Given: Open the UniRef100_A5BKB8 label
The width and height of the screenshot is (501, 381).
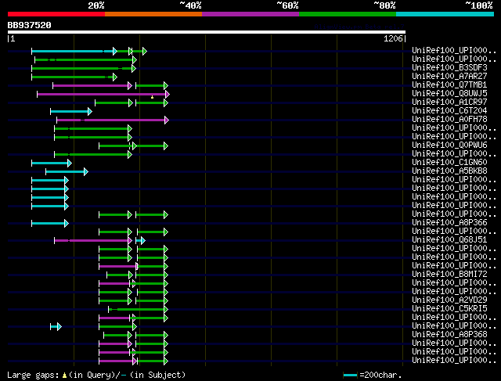Looking at the screenshot, I should point(449,171).
